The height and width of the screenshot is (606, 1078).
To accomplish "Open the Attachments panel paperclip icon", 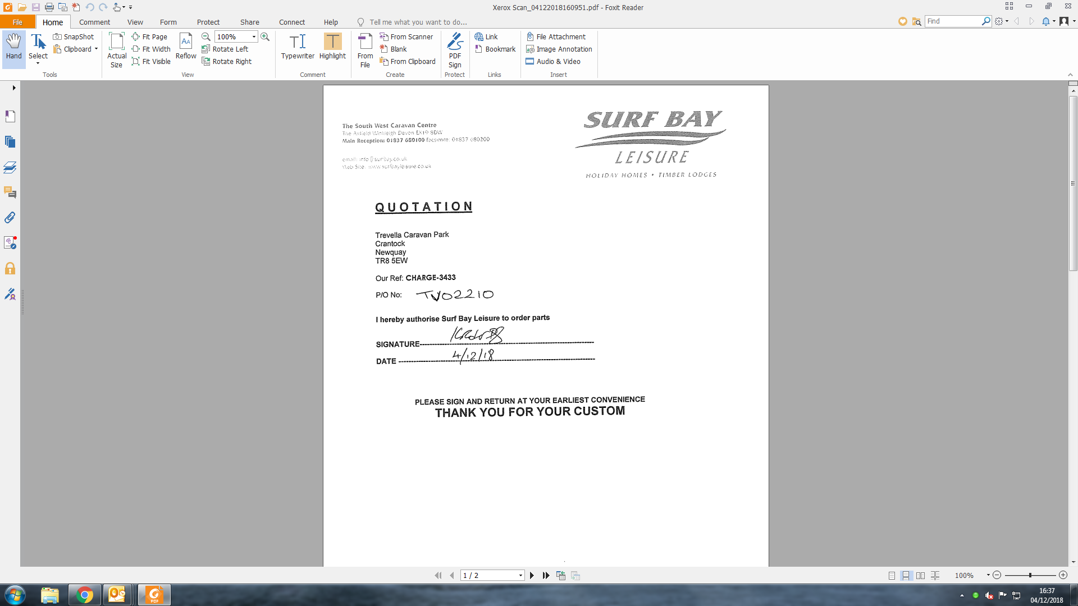I will [x=10, y=218].
